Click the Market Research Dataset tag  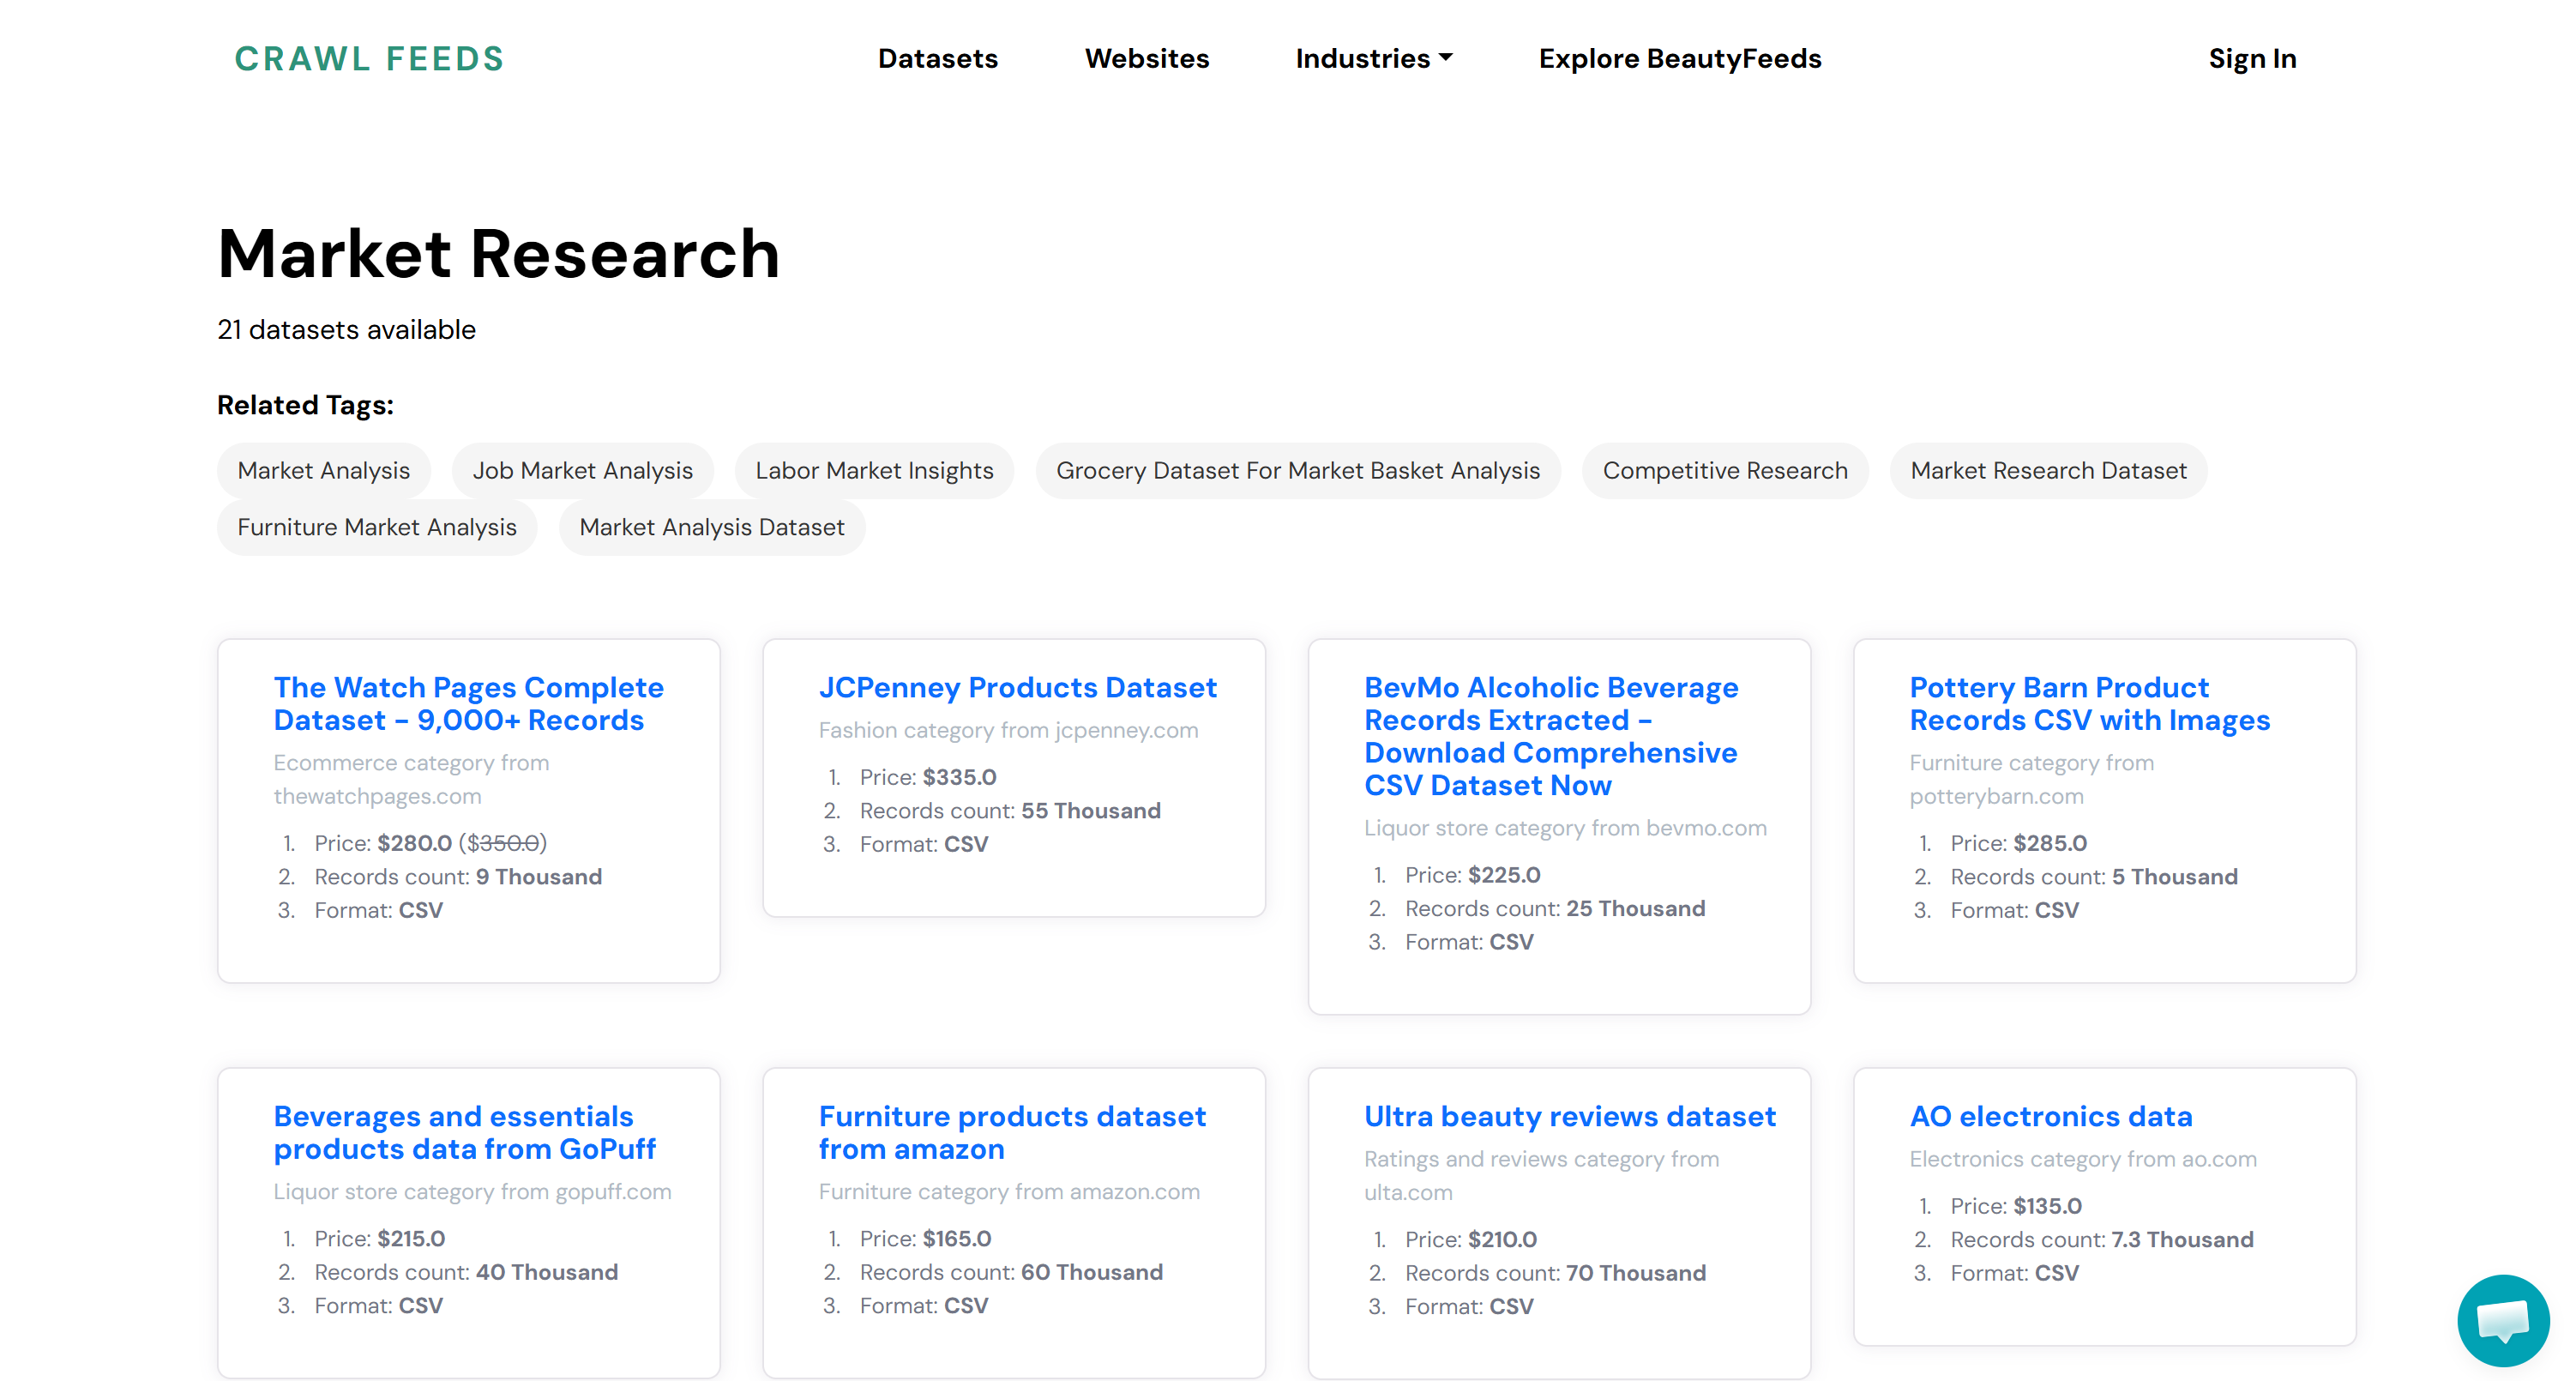point(2047,470)
